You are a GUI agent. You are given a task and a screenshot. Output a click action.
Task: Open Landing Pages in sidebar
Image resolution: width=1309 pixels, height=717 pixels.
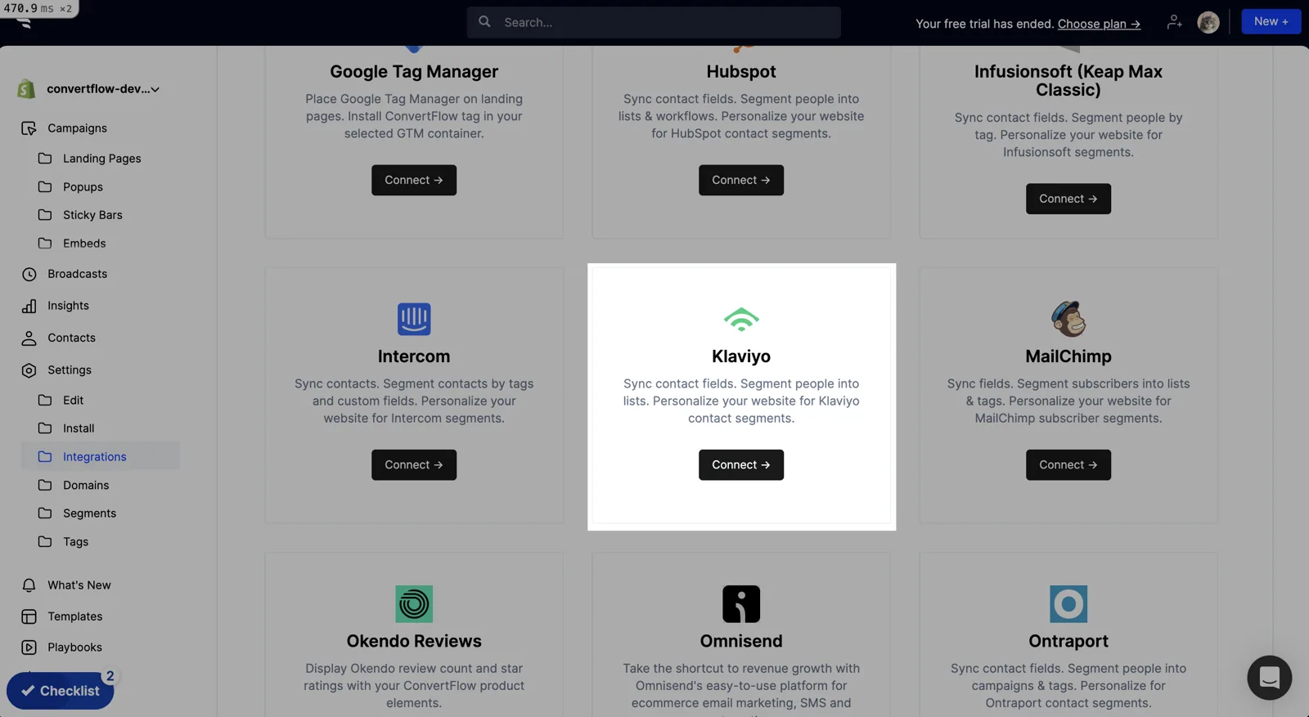pos(101,159)
